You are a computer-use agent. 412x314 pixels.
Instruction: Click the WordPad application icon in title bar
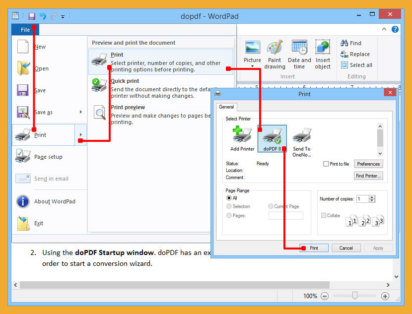15,16
